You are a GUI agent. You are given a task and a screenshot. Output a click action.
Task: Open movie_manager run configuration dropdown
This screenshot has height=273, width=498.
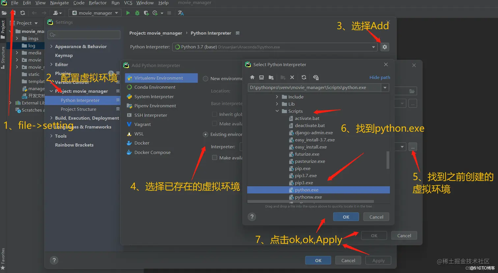click(95, 13)
